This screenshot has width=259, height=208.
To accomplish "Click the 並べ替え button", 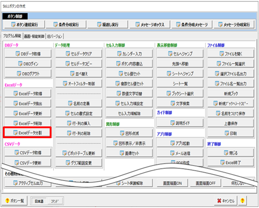I will tap(79, 74).
